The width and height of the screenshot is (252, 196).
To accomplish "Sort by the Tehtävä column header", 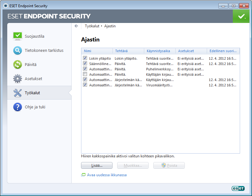I will click(x=128, y=51).
